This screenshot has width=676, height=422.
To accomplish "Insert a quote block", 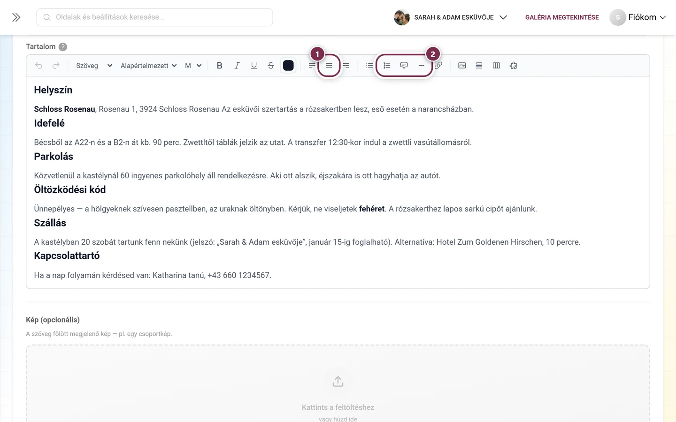I will coord(404,66).
